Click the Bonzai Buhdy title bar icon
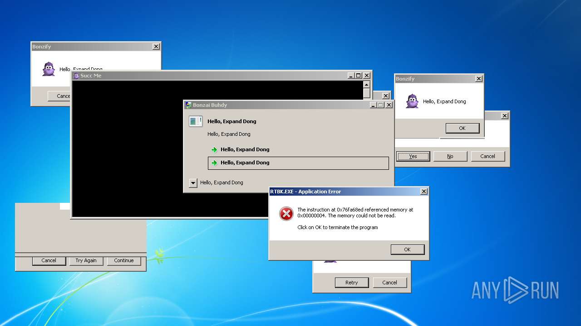Image resolution: width=581 pixels, height=326 pixels. pos(188,105)
